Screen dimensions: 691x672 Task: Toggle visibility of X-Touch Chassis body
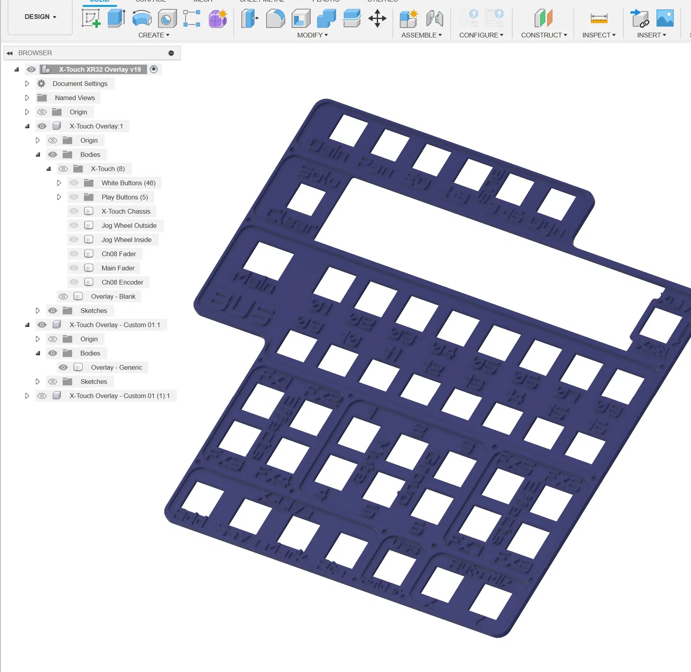pos(74,212)
